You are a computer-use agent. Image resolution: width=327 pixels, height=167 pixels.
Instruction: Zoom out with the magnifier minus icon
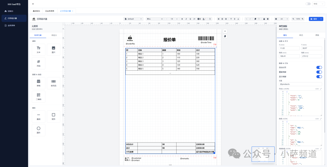(293, 19)
